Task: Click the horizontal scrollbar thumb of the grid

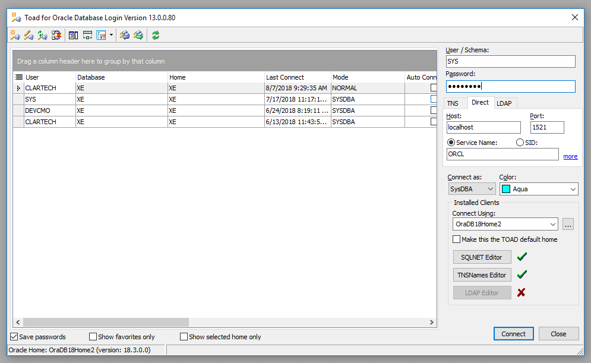Action: coord(106,322)
